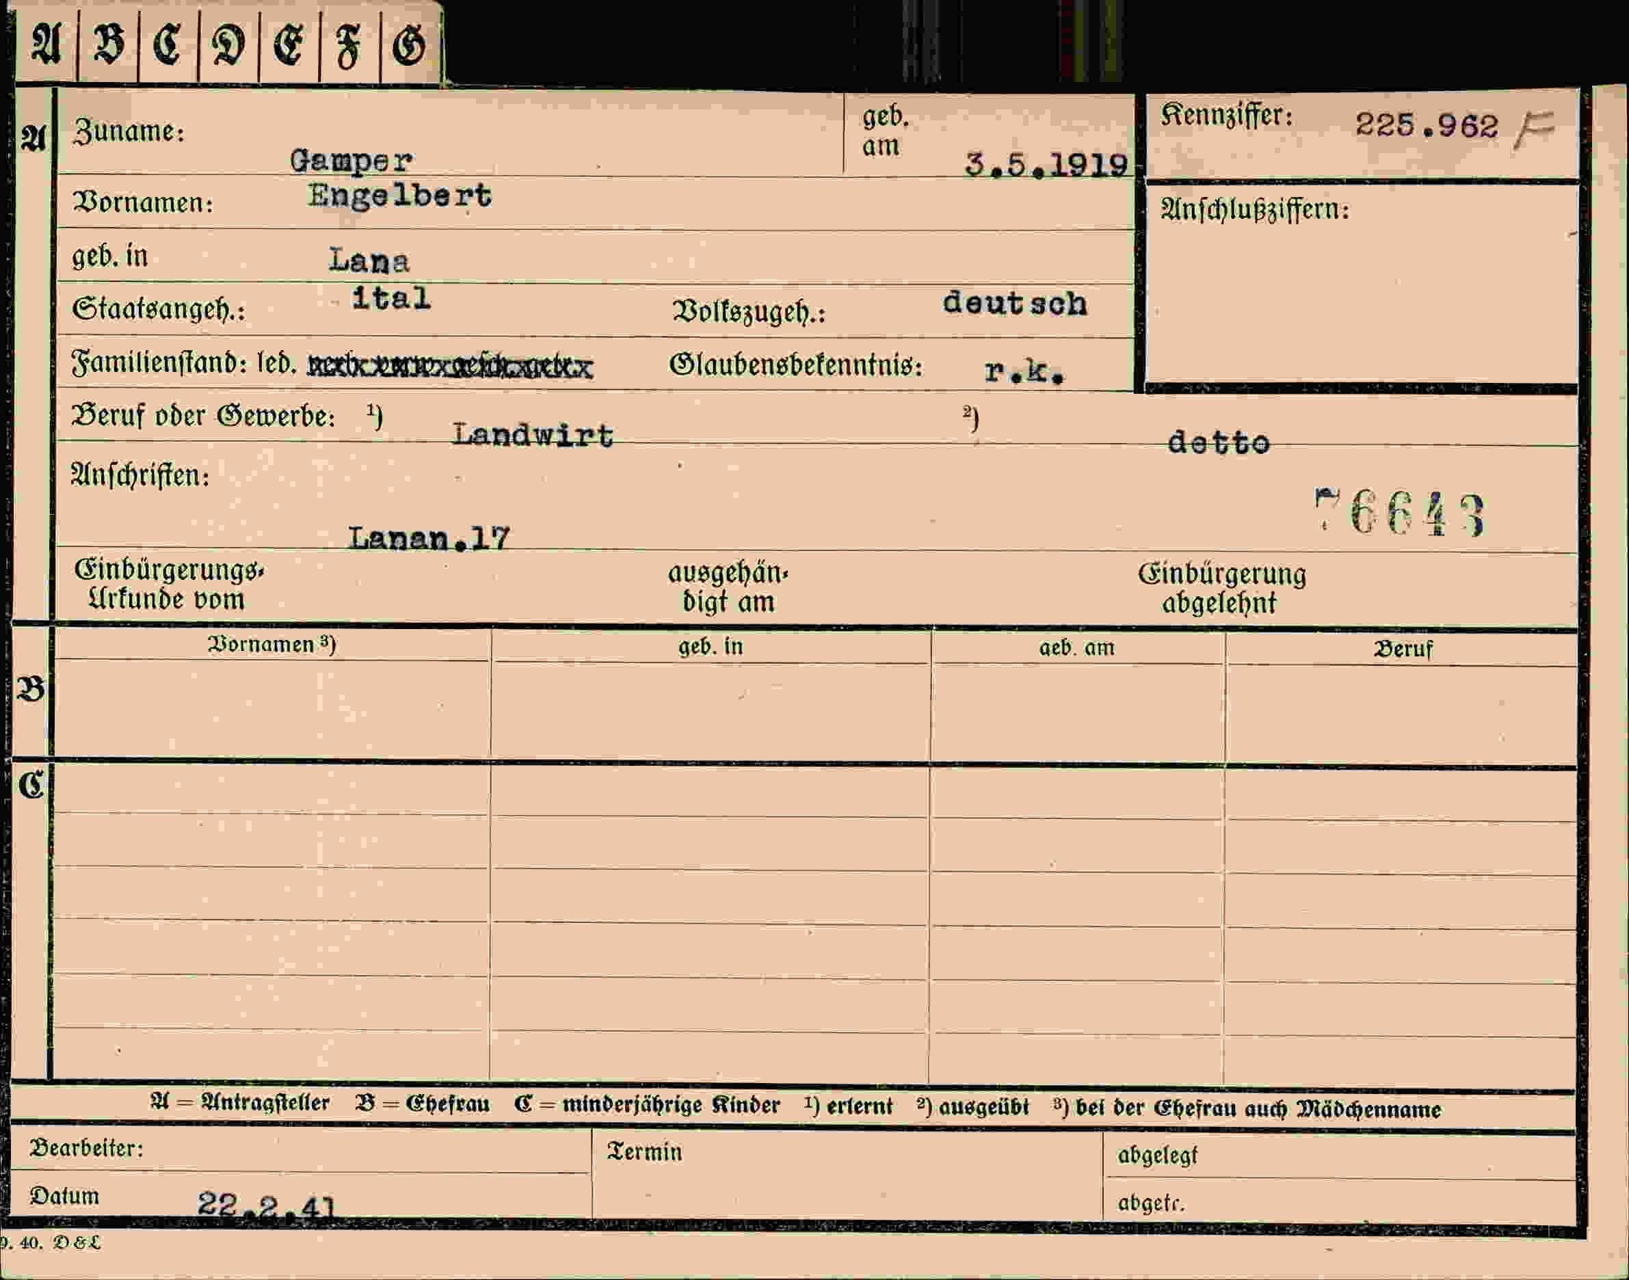
Task: Click the 'Staatsangeh.:' label
Action: point(159,309)
